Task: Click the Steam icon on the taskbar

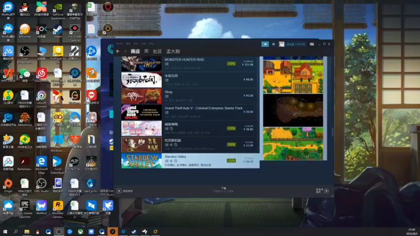Action: click(x=134, y=231)
